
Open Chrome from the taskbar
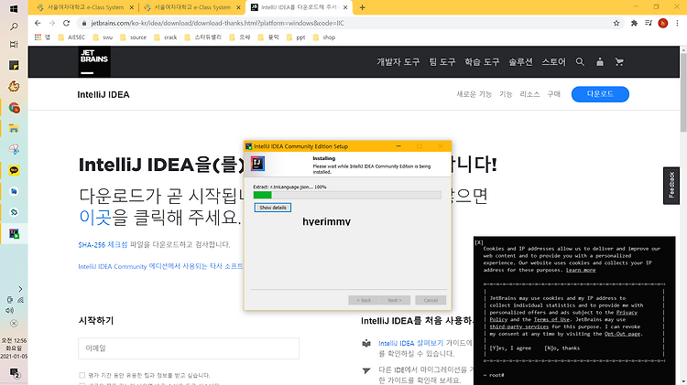pyautogui.click(x=14, y=108)
